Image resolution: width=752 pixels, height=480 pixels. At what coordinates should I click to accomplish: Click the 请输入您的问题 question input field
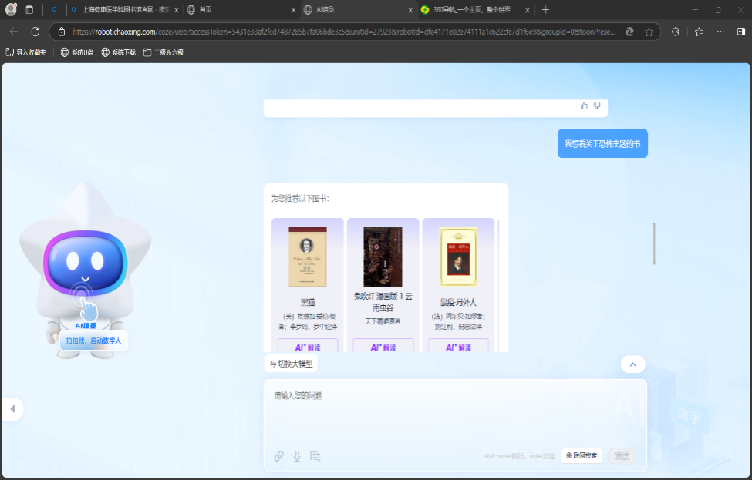pyautogui.click(x=455, y=408)
